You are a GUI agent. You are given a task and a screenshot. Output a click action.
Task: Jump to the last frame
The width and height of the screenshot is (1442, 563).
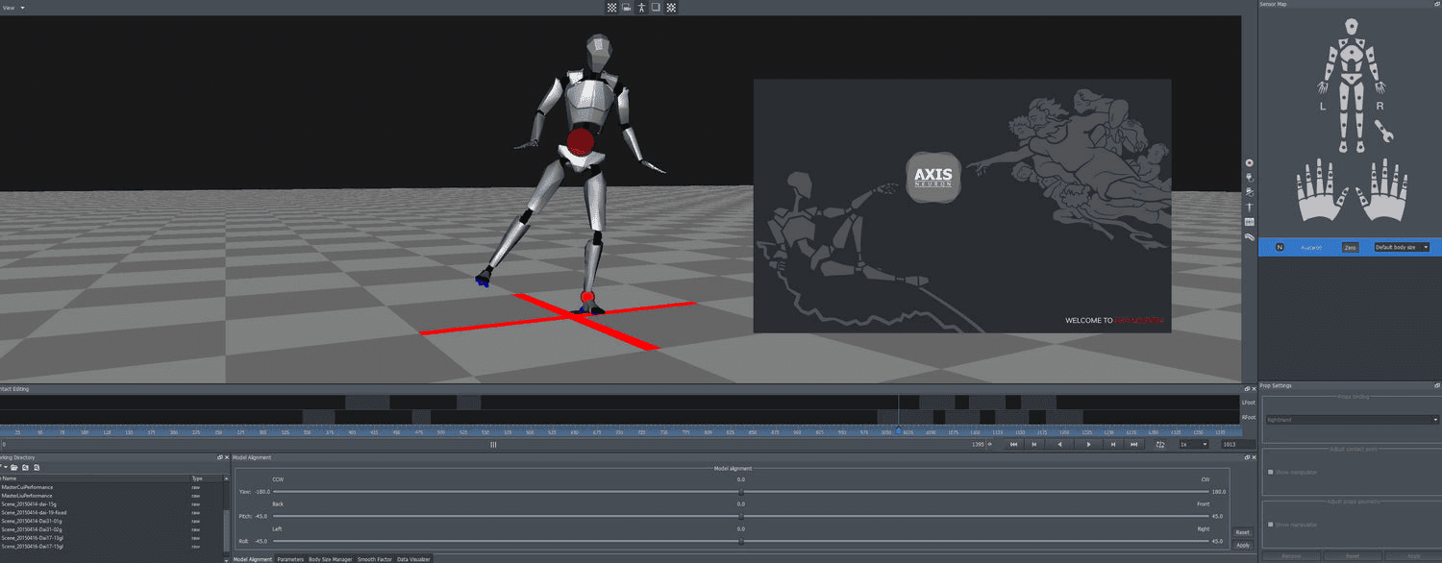[1134, 445]
